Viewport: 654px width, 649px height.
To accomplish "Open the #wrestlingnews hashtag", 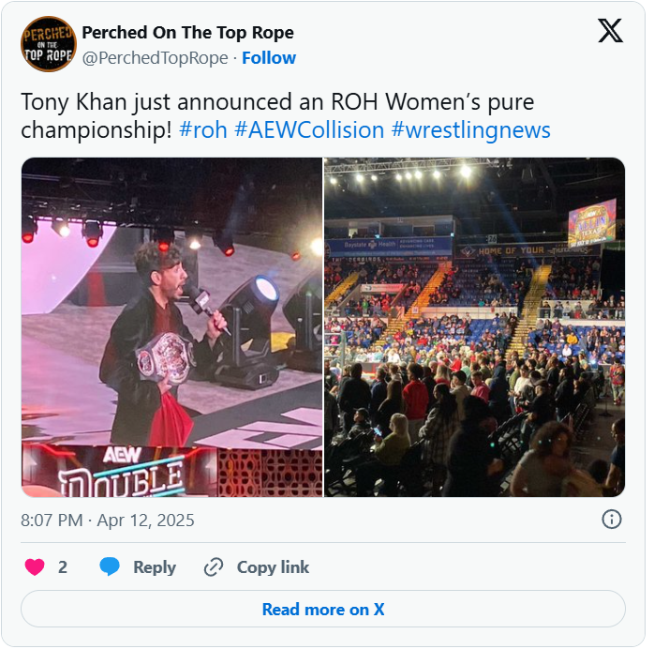I will tap(471, 130).
